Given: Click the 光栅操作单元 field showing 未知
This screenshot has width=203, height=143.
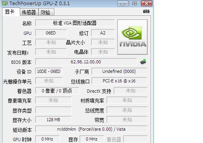Looking at the screenshot, I should click(x=49, y=81).
